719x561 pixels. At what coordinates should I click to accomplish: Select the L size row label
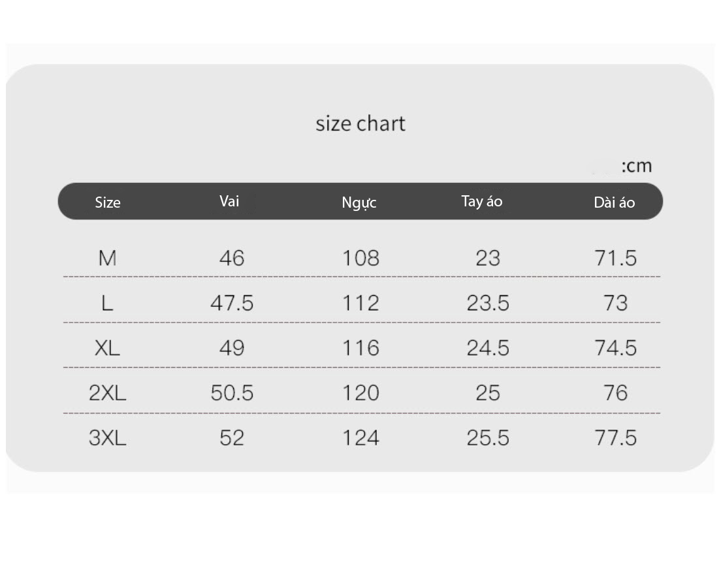click(107, 303)
